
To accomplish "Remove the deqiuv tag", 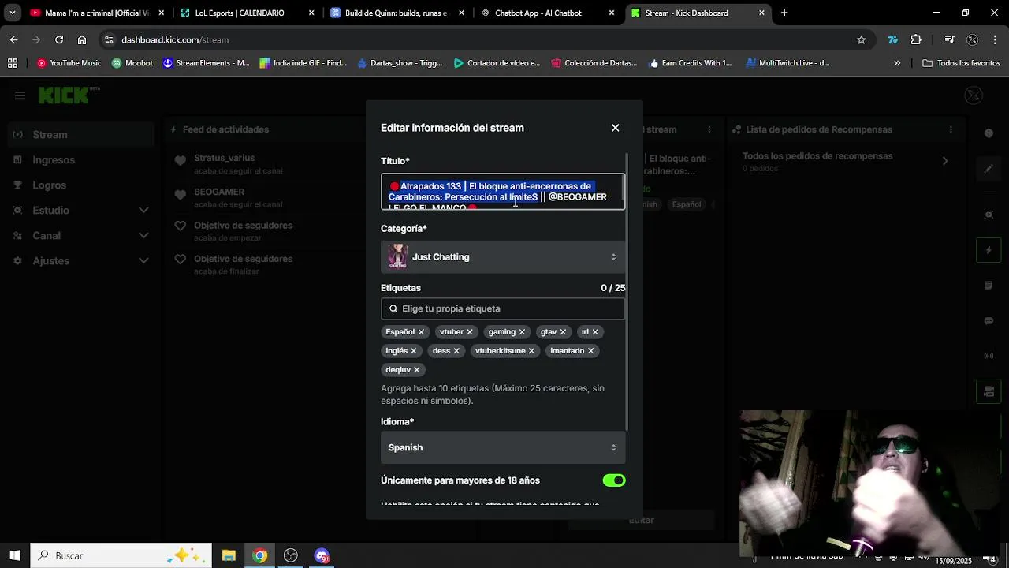I will (x=416, y=370).
